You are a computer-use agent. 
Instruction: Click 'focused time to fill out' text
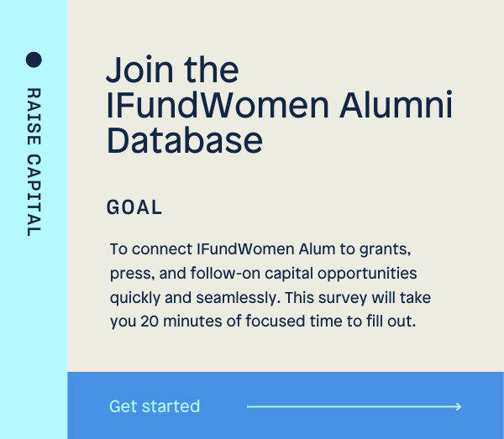pos(331,321)
